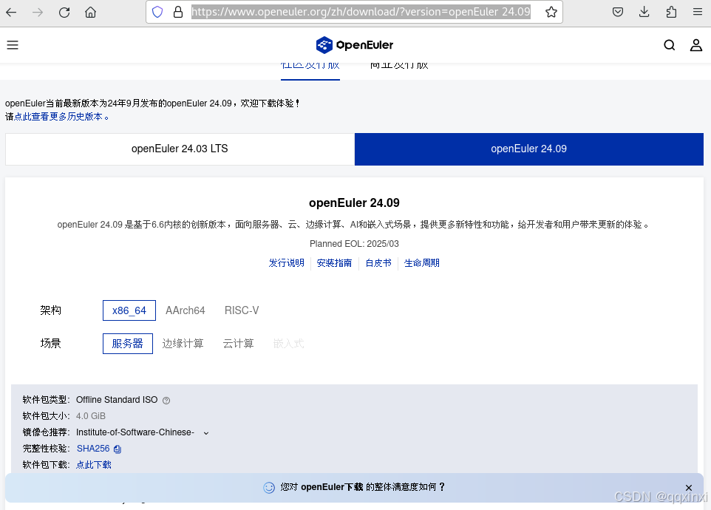Open the browser home page
This screenshot has height=510, width=711.
[x=91, y=13]
